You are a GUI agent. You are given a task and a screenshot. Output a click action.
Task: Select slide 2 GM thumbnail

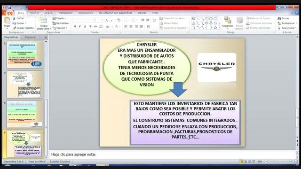pyautogui.click(x=25, y=55)
